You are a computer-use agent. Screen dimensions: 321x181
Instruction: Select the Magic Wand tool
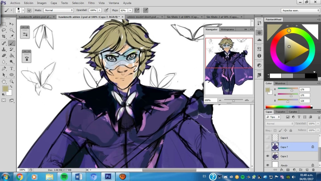coord(12,30)
